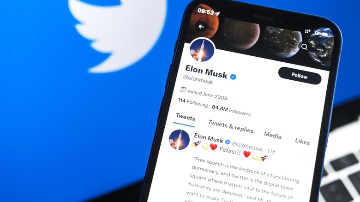Tap the verified badge in the tweet header
The width and height of the screenshot is (360, 202).
pyautogui.click(x=227, y=142)
